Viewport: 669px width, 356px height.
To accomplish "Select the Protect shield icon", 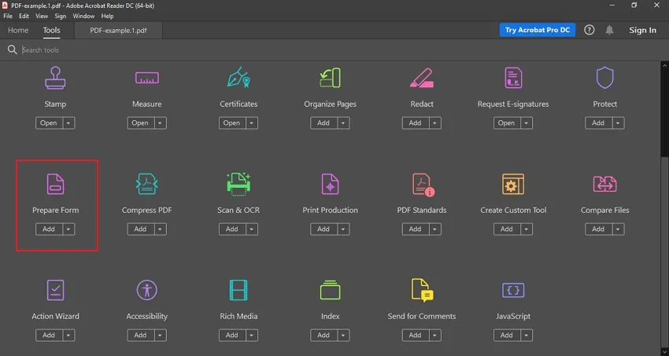I will click(x=604, y=78).
